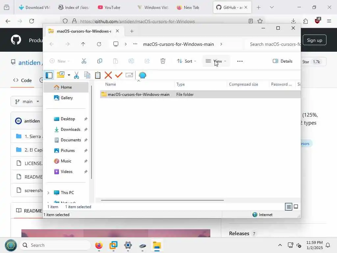This screenshot has width=337, height=253.
Task: Click the clipboard paste icon in lower toolbar
Action: click(x=97, y=75)
